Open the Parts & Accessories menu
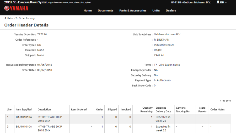 click(133, 10)
